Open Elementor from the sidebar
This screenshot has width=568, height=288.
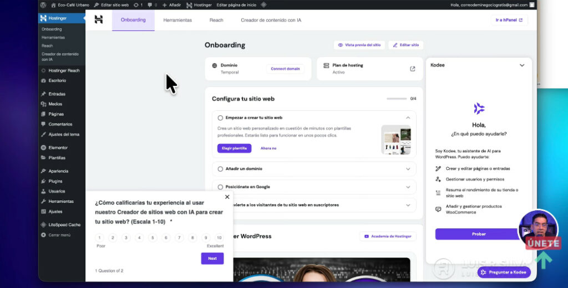tap(58, 148)
